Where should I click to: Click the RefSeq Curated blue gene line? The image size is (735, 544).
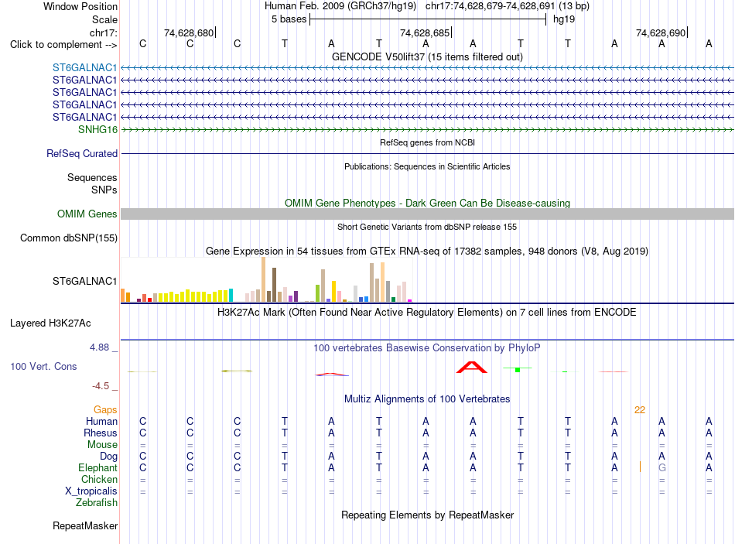[427, 153]
